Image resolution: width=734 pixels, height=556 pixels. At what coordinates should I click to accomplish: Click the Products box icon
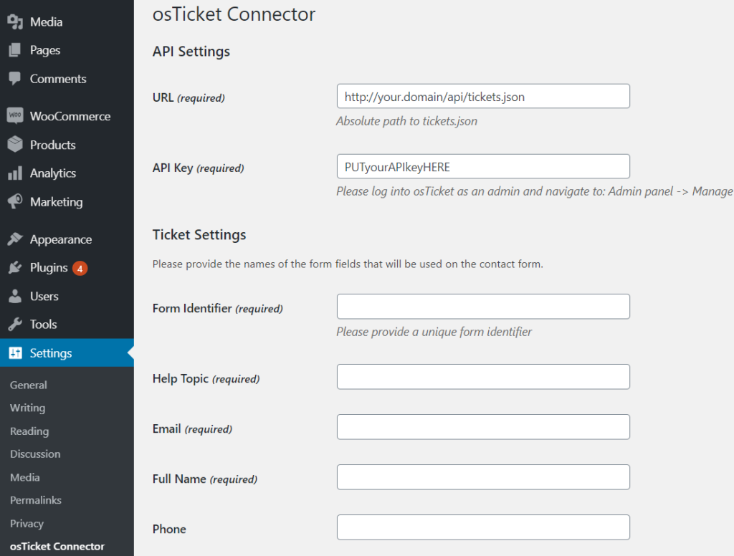click(x=15, y=144)
